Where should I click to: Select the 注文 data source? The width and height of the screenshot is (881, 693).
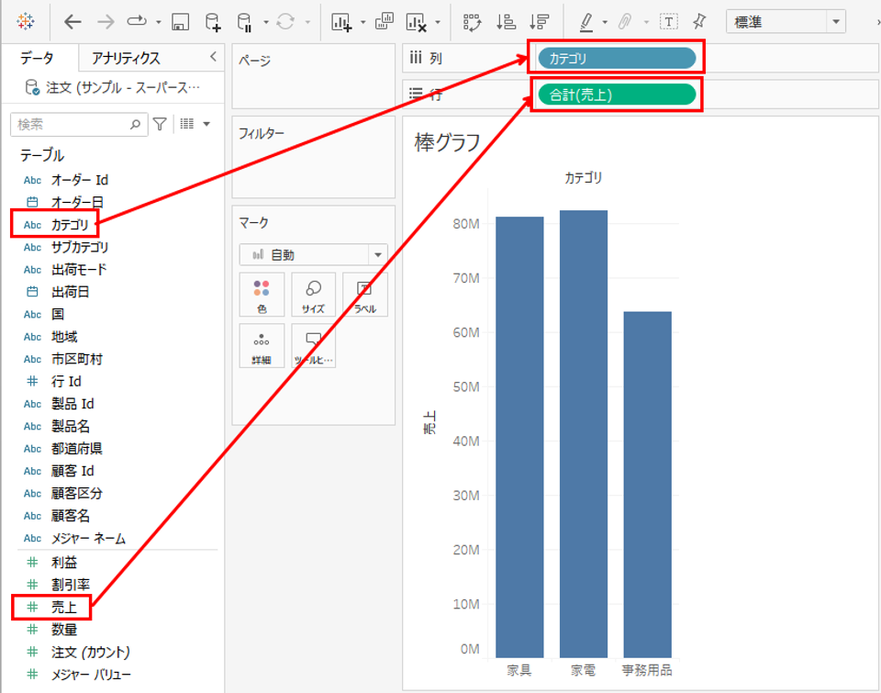point(112,88)
